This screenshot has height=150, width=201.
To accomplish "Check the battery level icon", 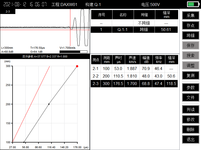I will pyautogui.click(x=193, y=4).
